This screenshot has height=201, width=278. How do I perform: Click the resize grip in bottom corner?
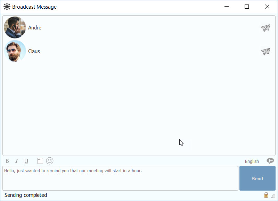(x=273, y=196)
